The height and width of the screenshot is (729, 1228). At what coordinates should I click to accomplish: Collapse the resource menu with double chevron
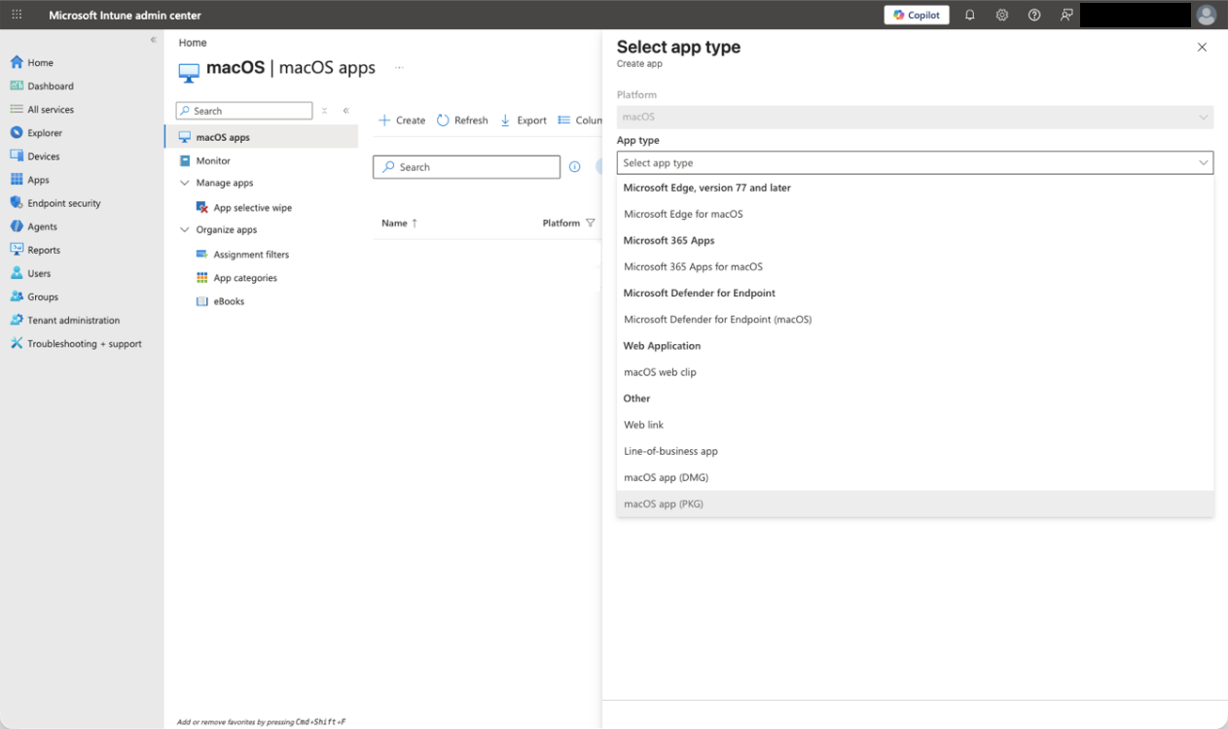coord(346,111)
